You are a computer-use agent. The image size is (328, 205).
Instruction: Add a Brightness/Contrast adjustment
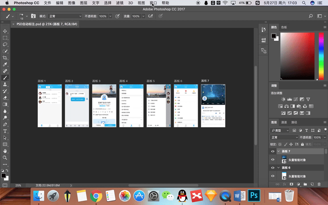tap(283, 99)
